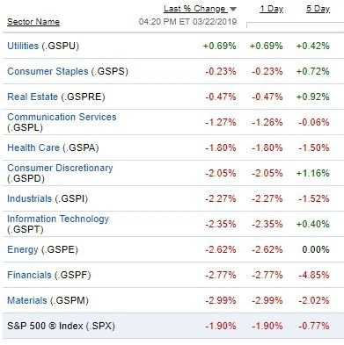This screenshot has width=344, height=345.
Task: Click the Last % Change sort arrow
Action: coord(233,9)
